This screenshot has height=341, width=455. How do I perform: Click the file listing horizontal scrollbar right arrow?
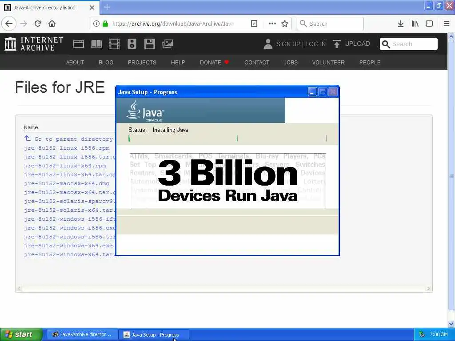point(428,289)
